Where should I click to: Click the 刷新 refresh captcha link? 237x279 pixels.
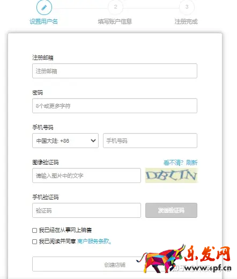click(191, 163)
